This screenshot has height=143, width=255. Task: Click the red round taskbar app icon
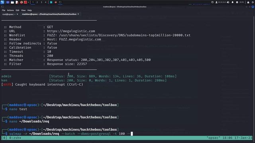pyautogui.click(x=56, y=2)
